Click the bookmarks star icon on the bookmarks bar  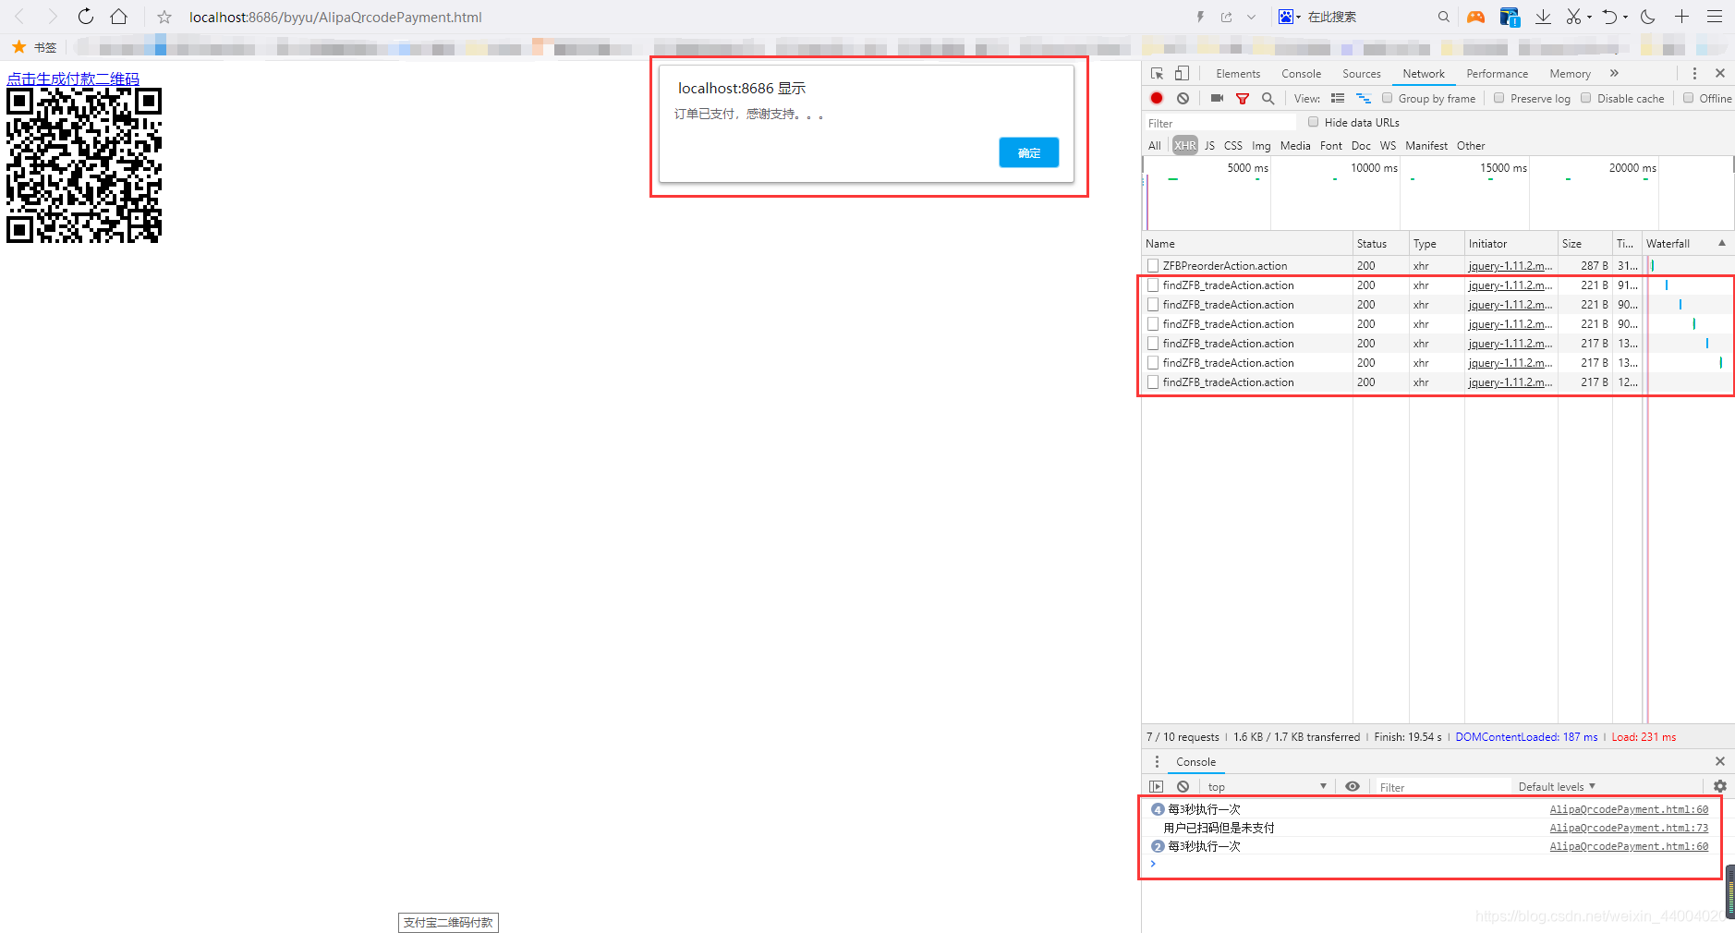(18, 46)
